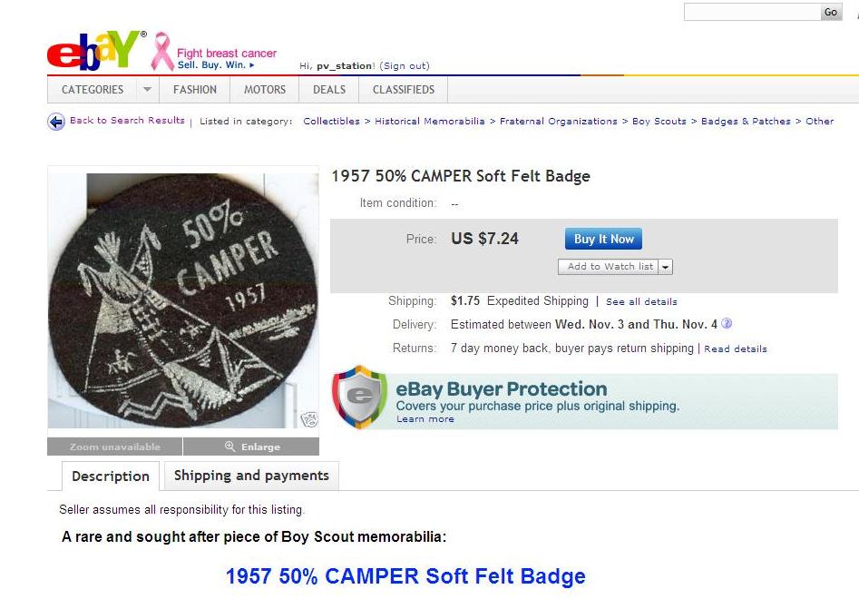Image resolution: width=859 pixels, height=599 pixels.
Task: Open the Fashion menu item
Action: [195, 89]
